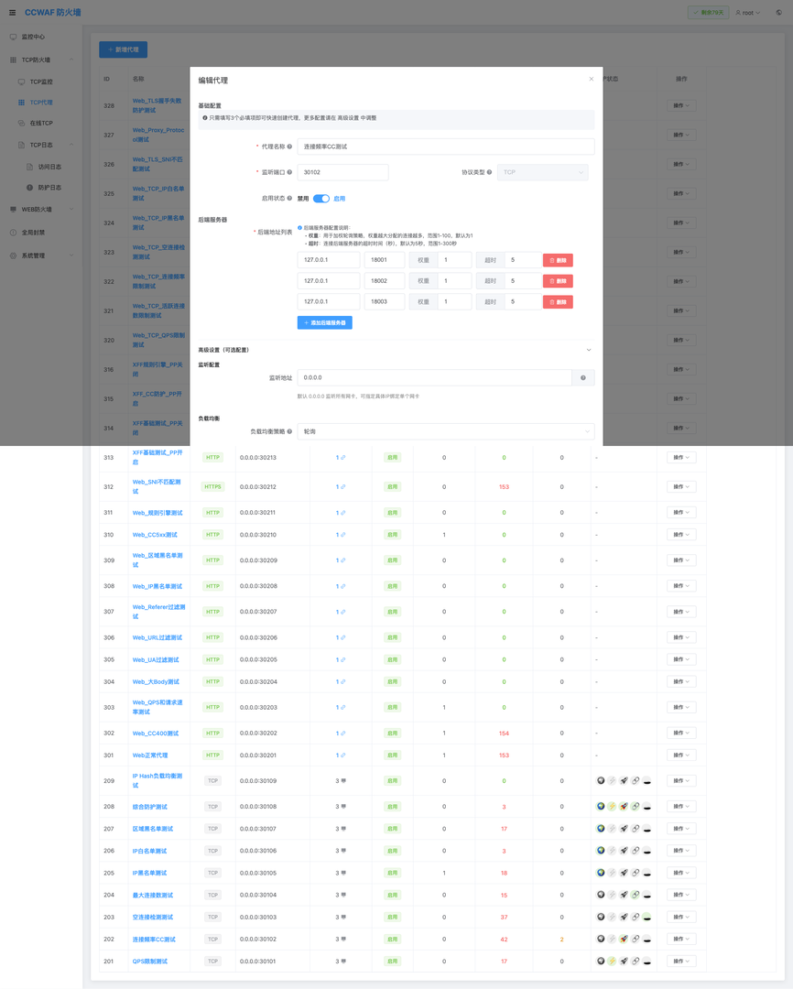
Task: Click the orange 2 value in 连接频率CC测试 row
Action: pyautogui.click(x=561, y=940)
